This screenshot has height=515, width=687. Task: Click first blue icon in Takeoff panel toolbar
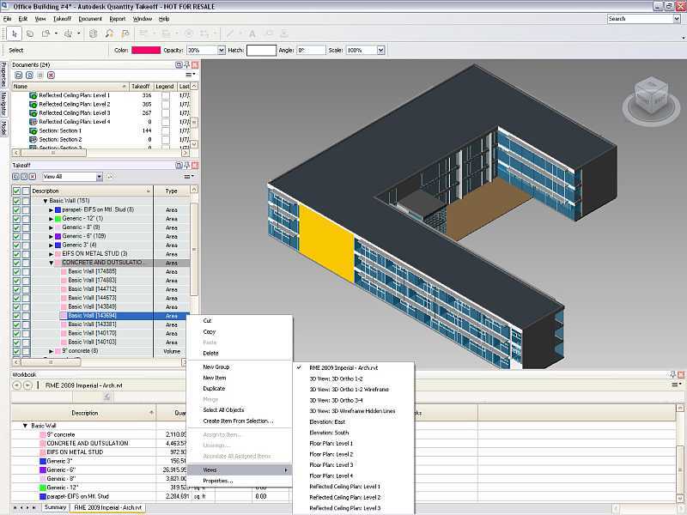tap(16, 177)
